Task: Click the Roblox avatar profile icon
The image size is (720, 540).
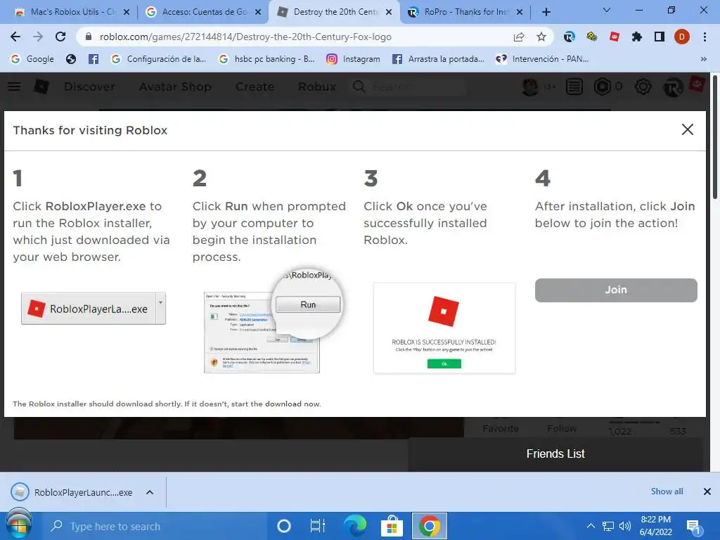Action: click(530, 86)
